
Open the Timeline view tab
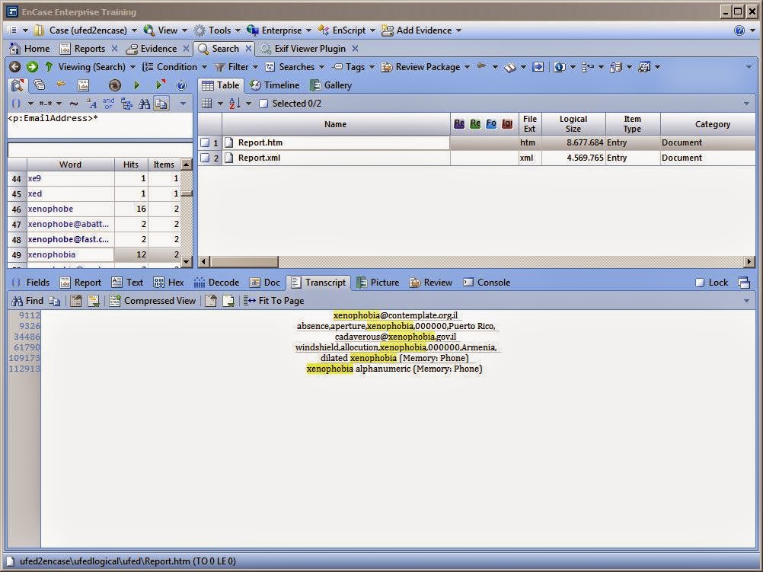coord(275,85)
